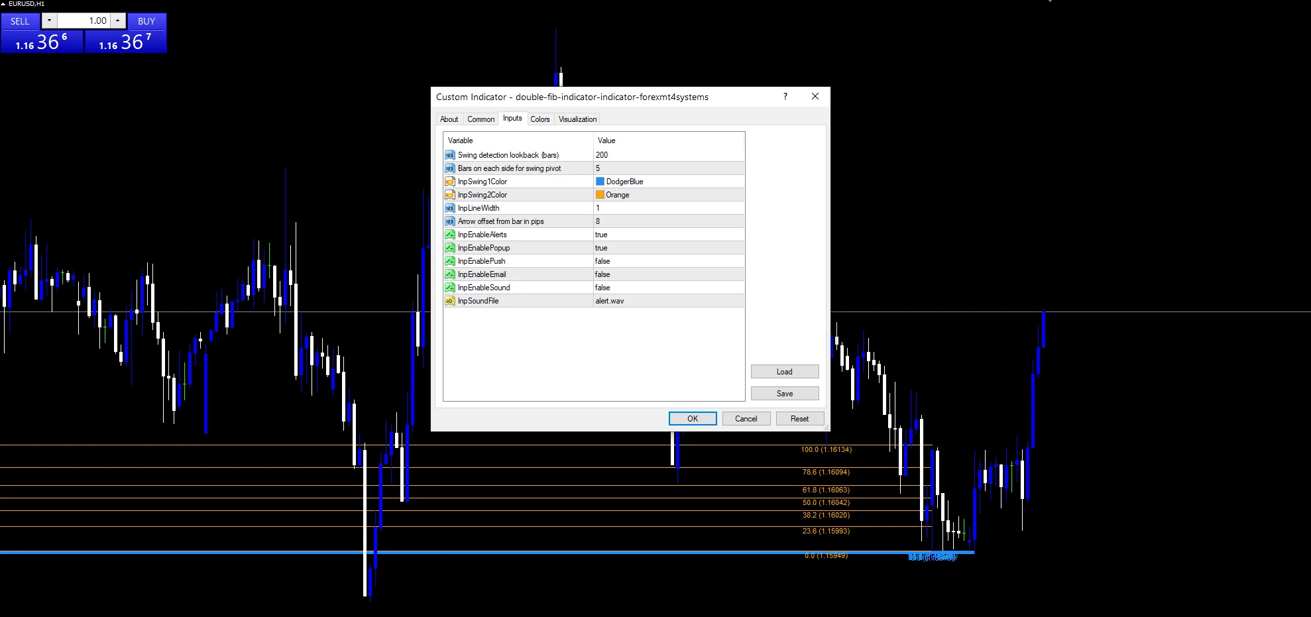Click the 1.16 36 sell price panel
Screen dimensions: 1311x617
point(42,42)
